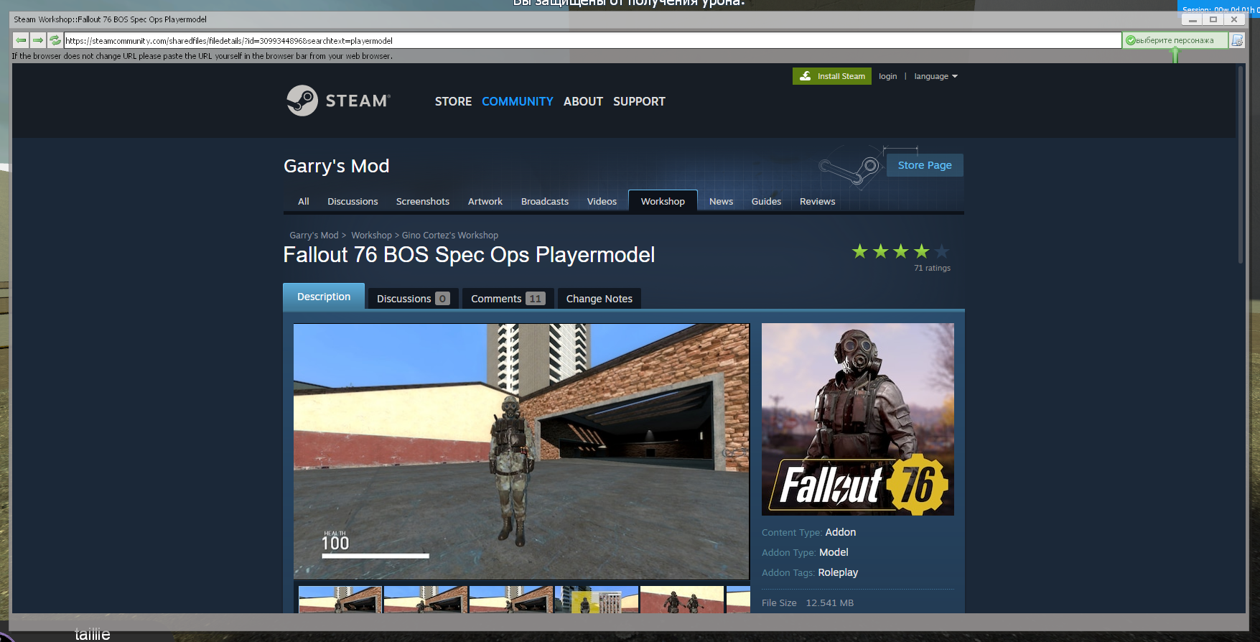The width and height of the screenshot is (1260, 642).
Task: Click the Install Steam button
Action: click(832, 76)
